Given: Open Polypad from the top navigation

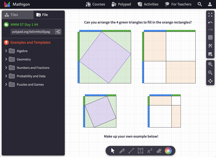Looking at the screenshot, I should [121, 4].
